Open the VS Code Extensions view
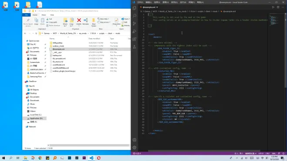Screen dimensions: 287x161 click(134, 39)
